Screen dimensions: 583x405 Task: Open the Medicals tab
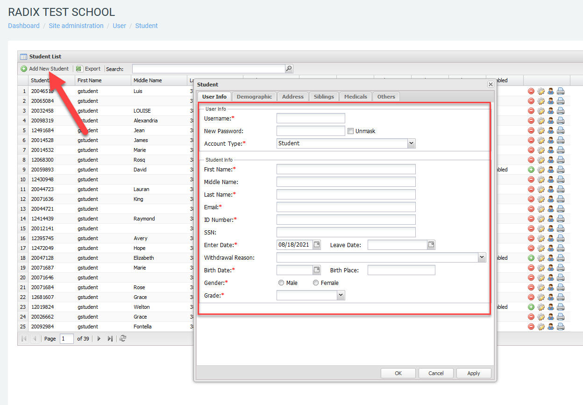tap(355, 97)
